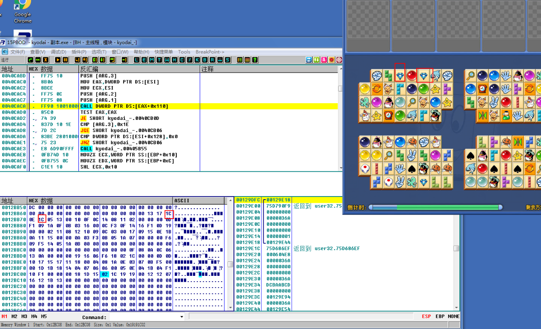Select the highlighted 02 byte in dump
Screen dimensions: 541x329
click(x=105, y=274)
